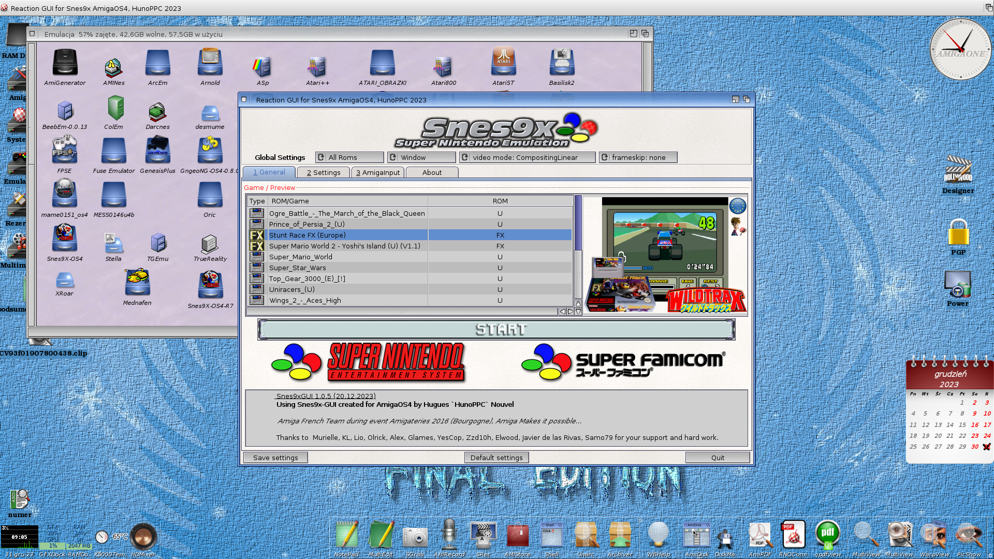Viewport: 994px width, 559px height.
Task: Switch to the General tab
Action: [269, 172]
